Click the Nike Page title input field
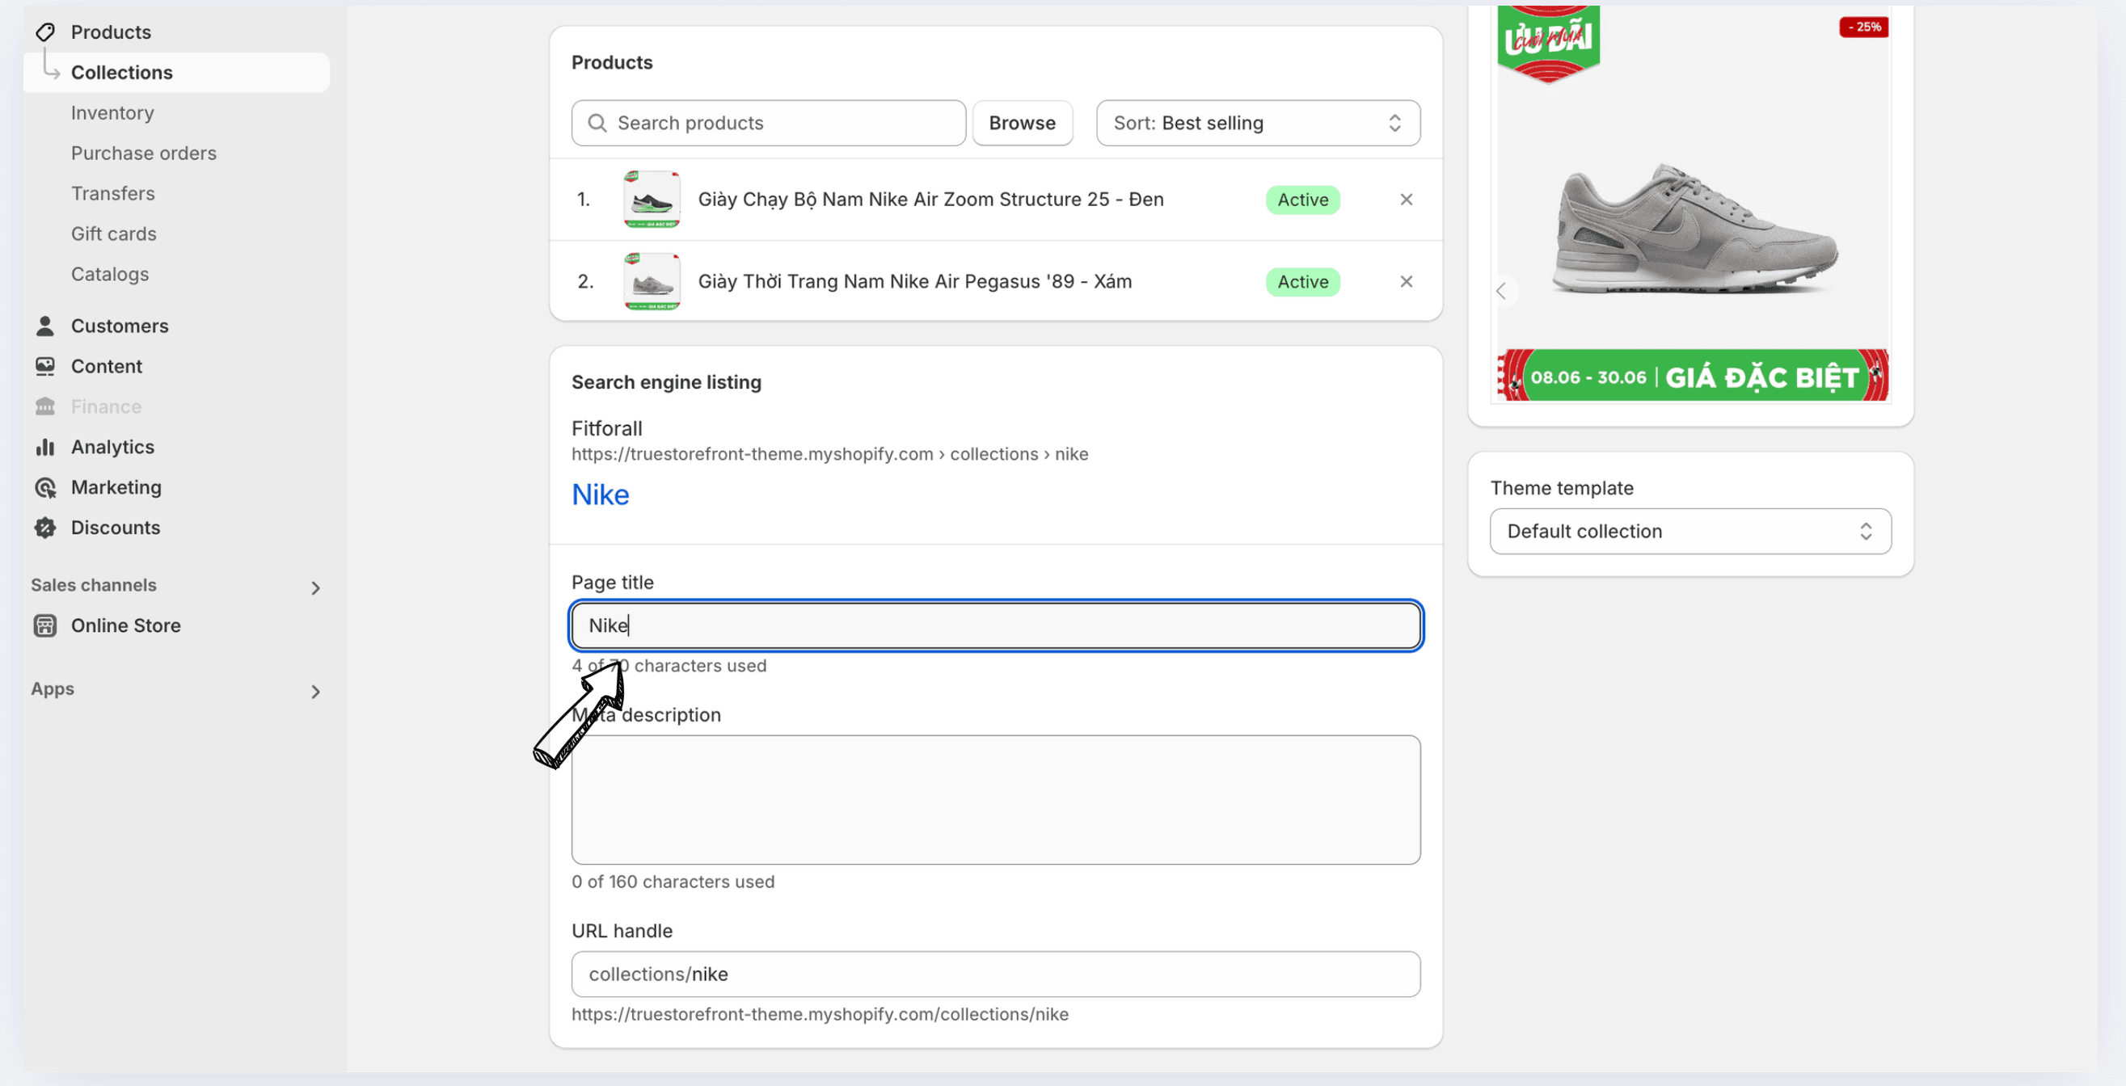2126x1086 pixels. coord(994,626)
